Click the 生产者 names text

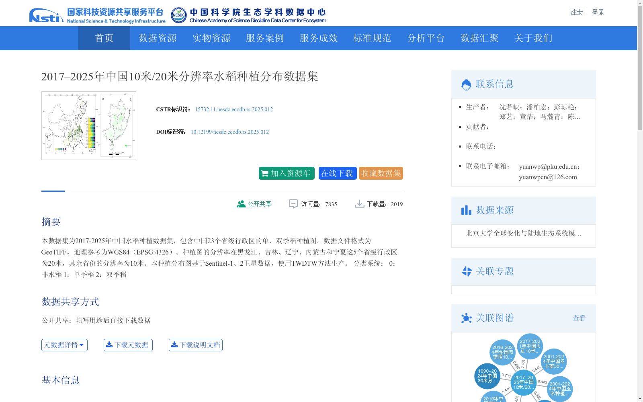point(540,112)
